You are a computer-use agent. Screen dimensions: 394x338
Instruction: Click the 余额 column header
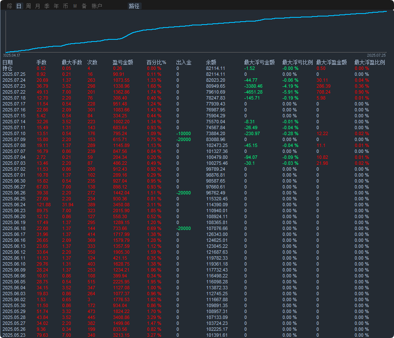point(211,62)
